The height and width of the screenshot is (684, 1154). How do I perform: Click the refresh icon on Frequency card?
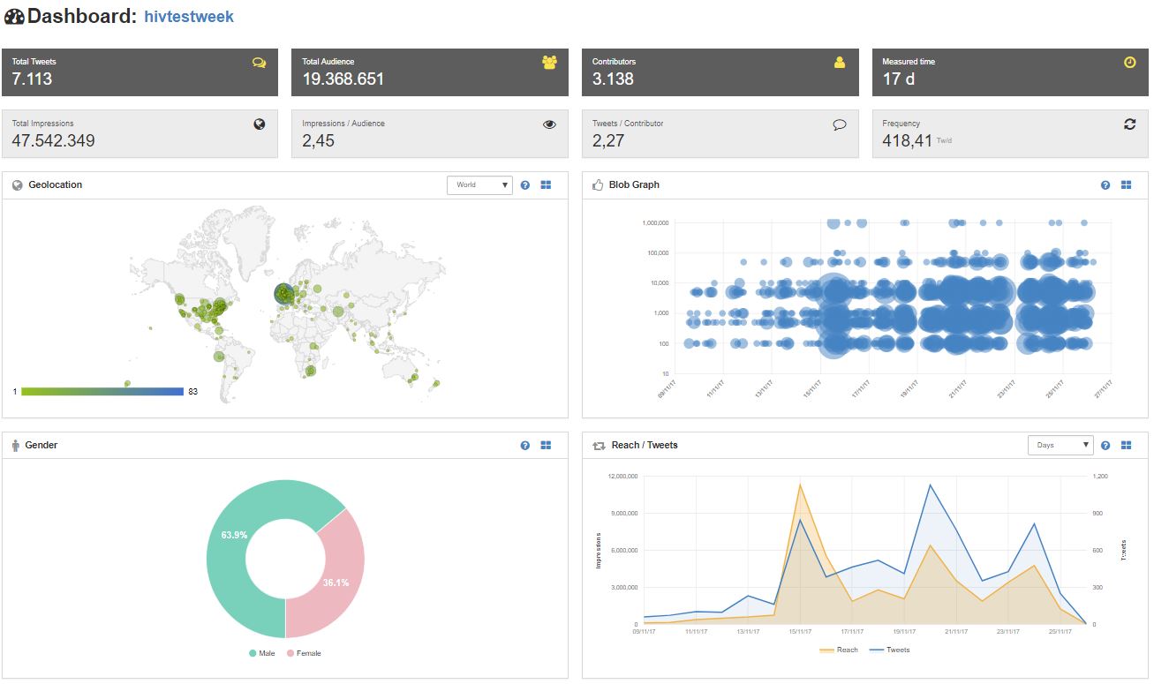[x=1129, y=124]
